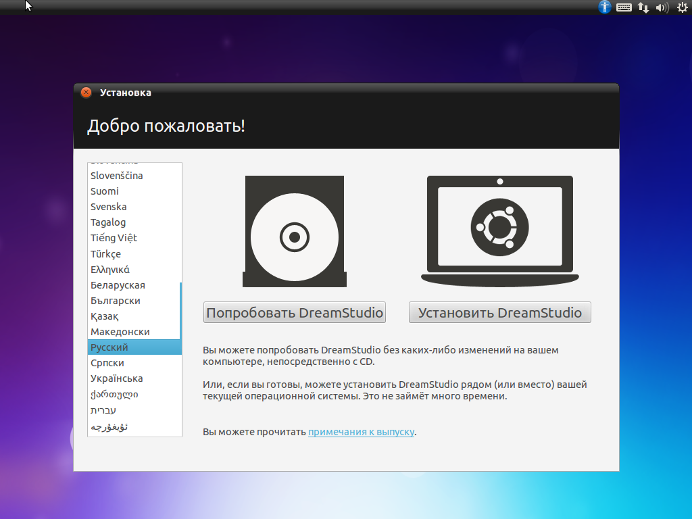
Task: Open the примечания к выпуску link
Action: pyautogui.click(x=361, y=432)
